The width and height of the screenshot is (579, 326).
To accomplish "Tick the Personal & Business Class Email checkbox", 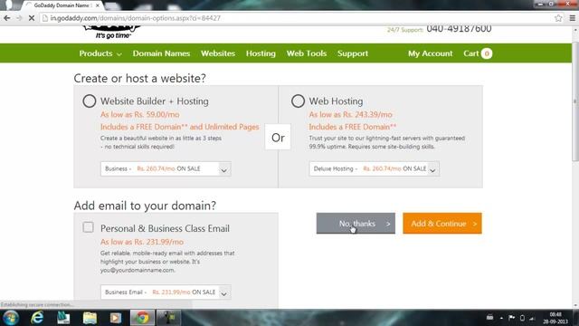I will point(88,227).
